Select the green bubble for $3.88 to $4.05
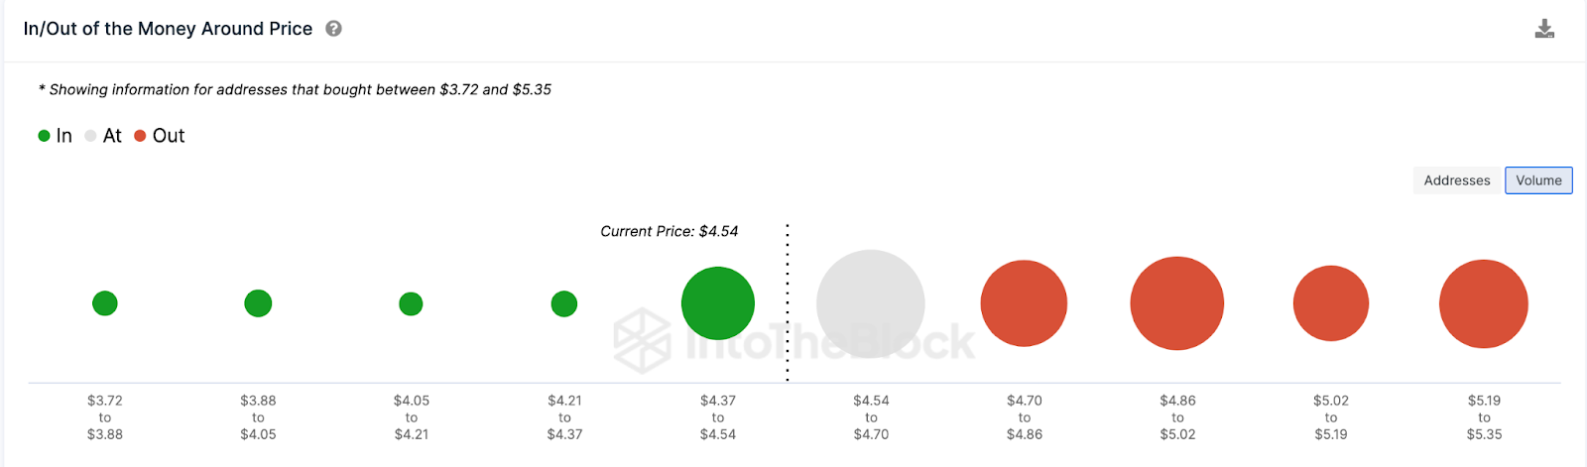This screenshot has height=467, width=1587. (258, 303)
